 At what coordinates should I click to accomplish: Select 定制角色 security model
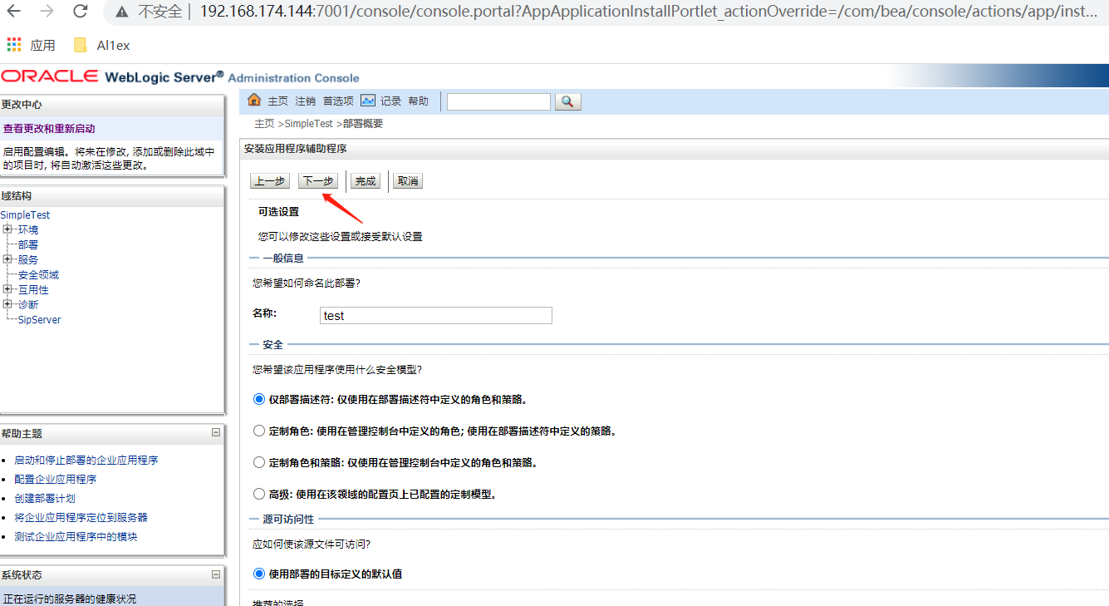point(258,431)
